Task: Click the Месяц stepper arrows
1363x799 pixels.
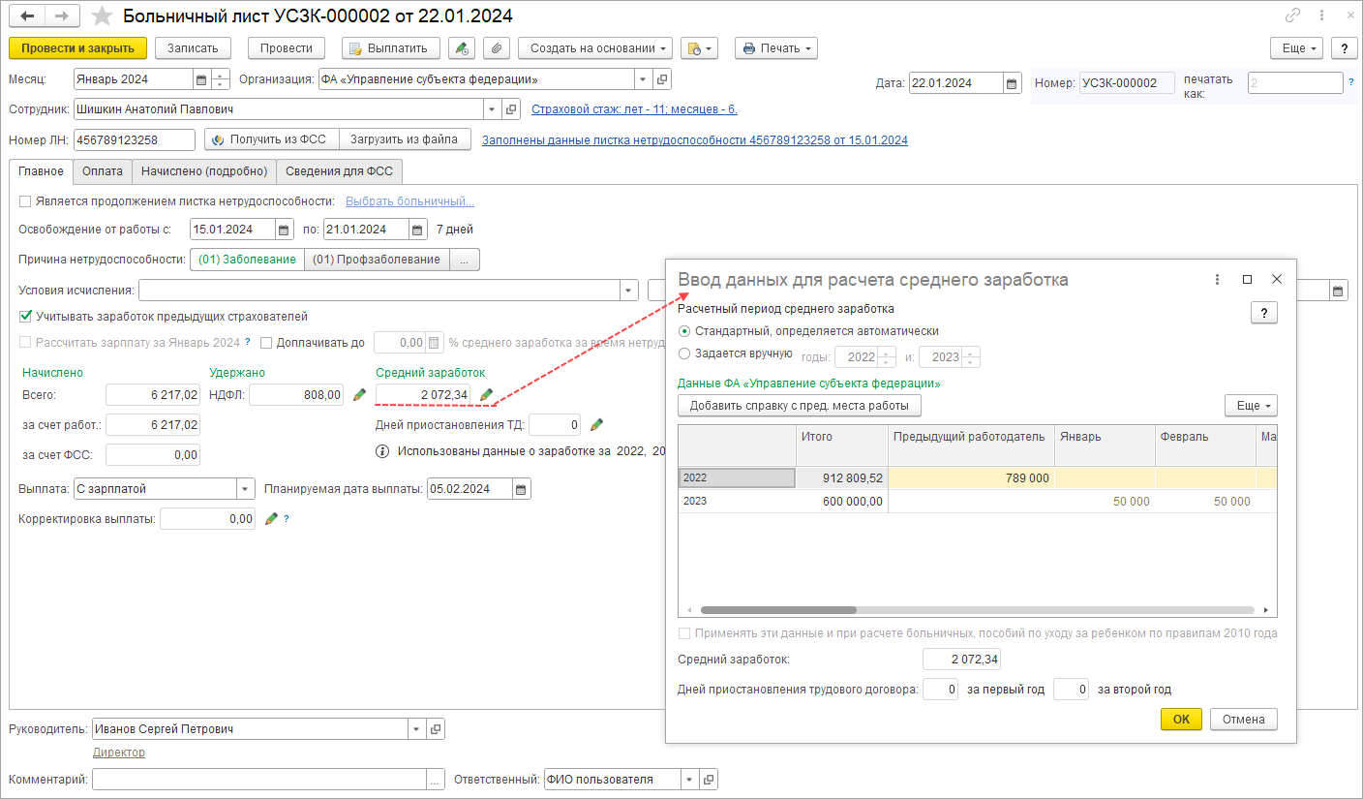Action: 220,79
